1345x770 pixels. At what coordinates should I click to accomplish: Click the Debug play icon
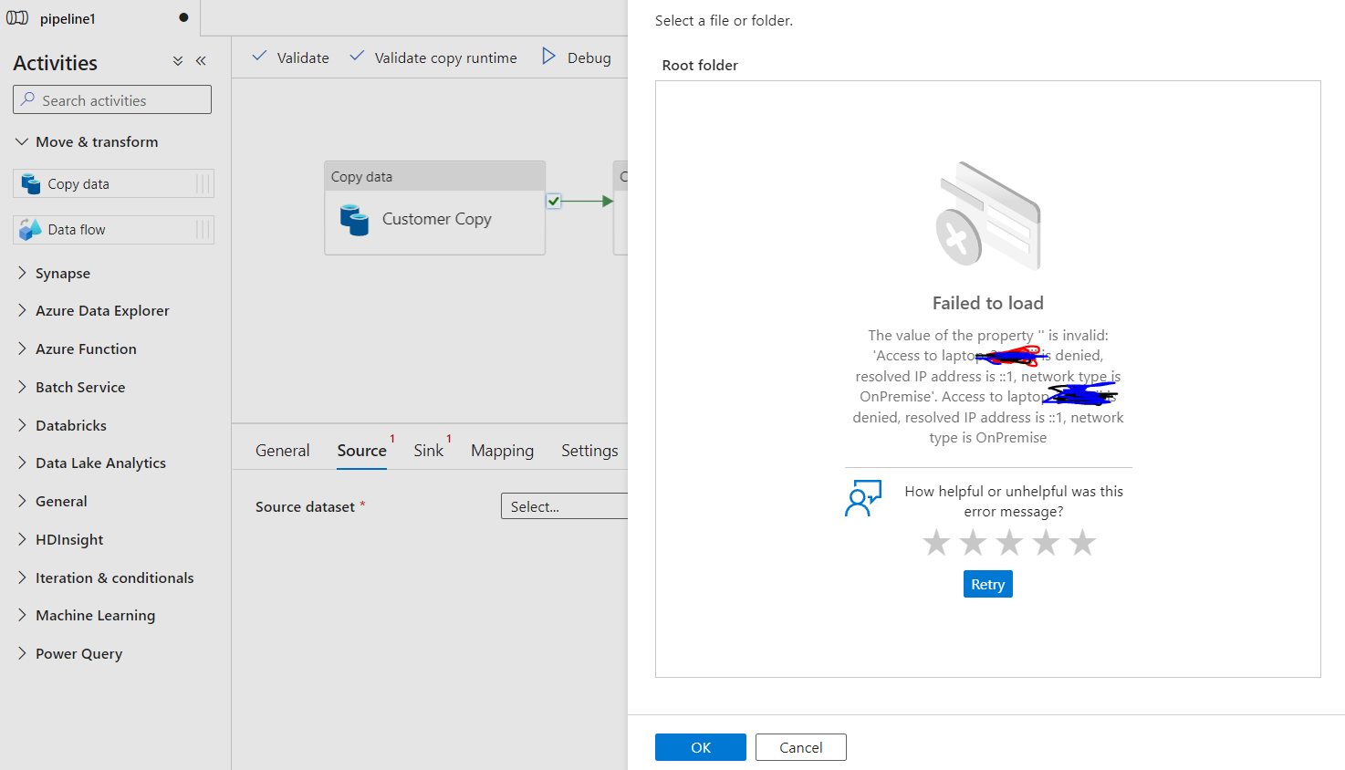tap(550, 57)
